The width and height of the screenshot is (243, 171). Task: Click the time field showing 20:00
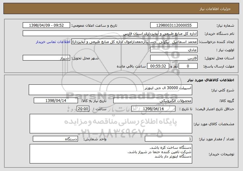tap(83, 109)
